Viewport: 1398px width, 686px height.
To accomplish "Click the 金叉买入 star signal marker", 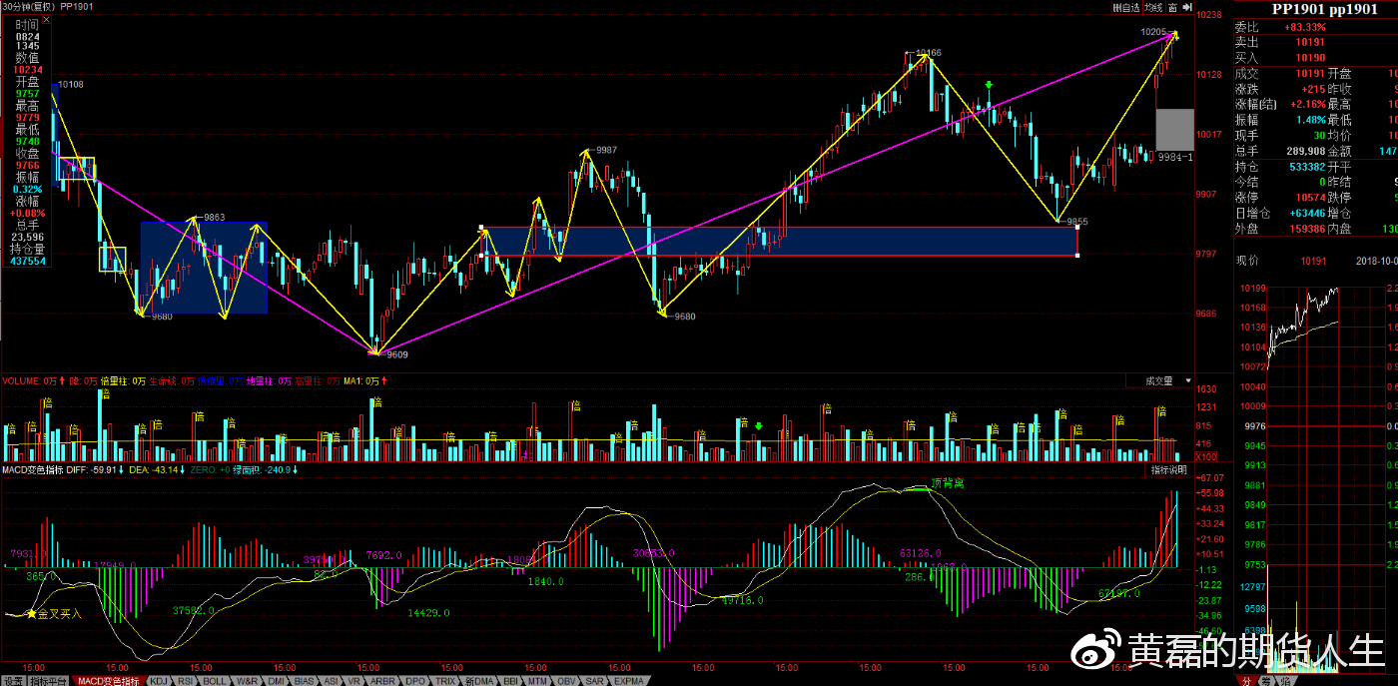I will [x=32, y=614].
